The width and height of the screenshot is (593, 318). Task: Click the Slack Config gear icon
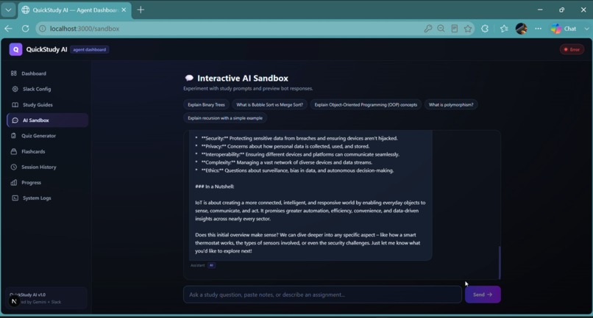15,89
